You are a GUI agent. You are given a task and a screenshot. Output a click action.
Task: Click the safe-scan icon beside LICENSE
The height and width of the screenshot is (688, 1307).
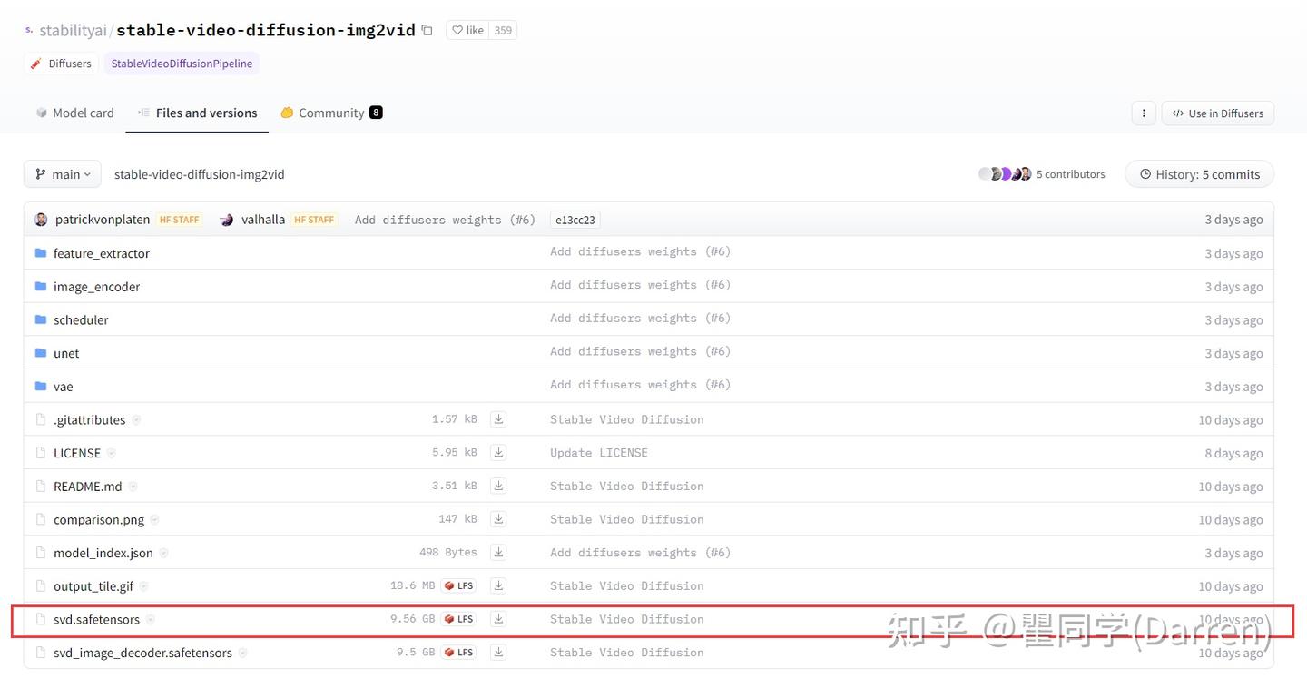[112, 453]
